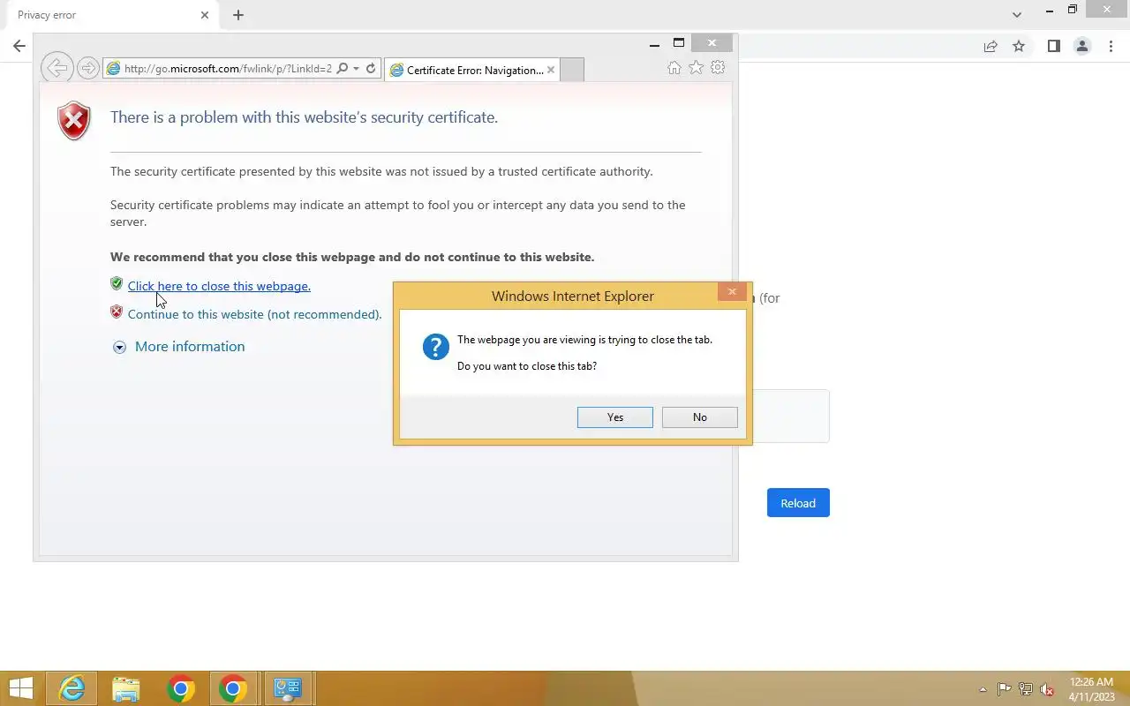Show hidden system tray icons
The height and width of the screenshot is (706, 1130).
click(983, 689)
